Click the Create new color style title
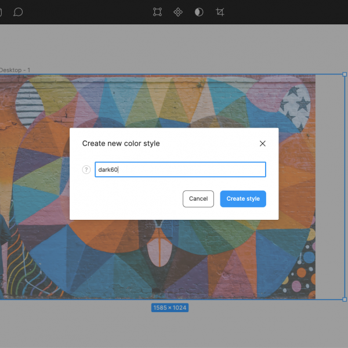This screenshot has height=348, width=348. [121, 143]
